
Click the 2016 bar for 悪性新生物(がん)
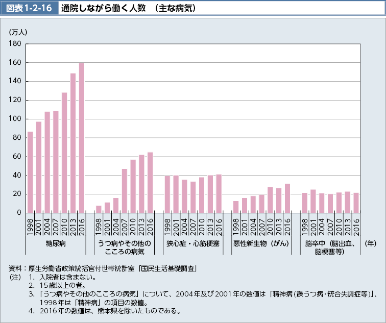(287, 198)
